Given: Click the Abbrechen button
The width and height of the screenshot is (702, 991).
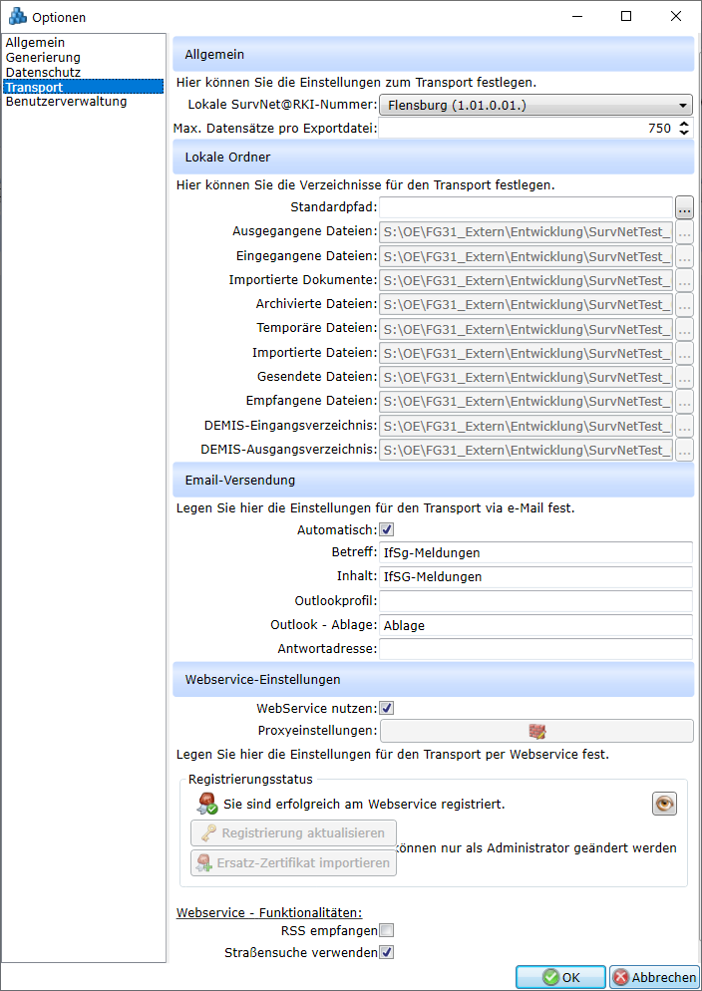Looking at the screenshot, I should [654, 977].
